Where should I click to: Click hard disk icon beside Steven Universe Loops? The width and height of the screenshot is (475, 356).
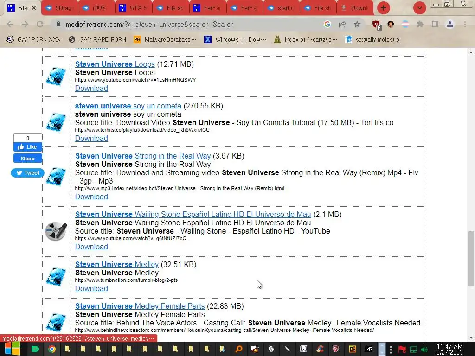(x=56, y=76)
